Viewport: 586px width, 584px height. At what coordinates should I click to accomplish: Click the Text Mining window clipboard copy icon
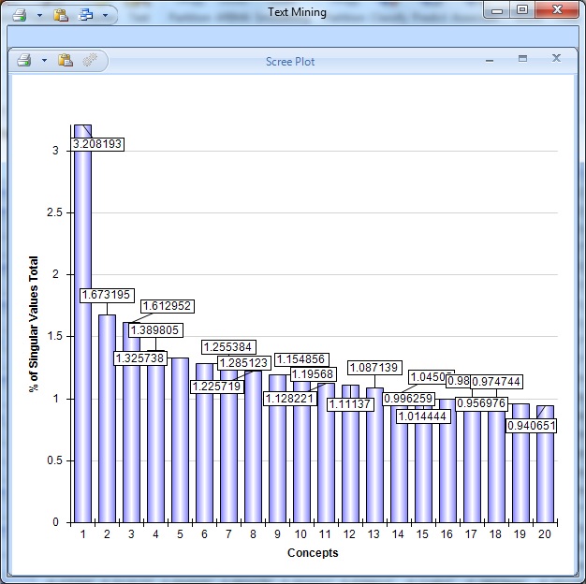[61, 15]
